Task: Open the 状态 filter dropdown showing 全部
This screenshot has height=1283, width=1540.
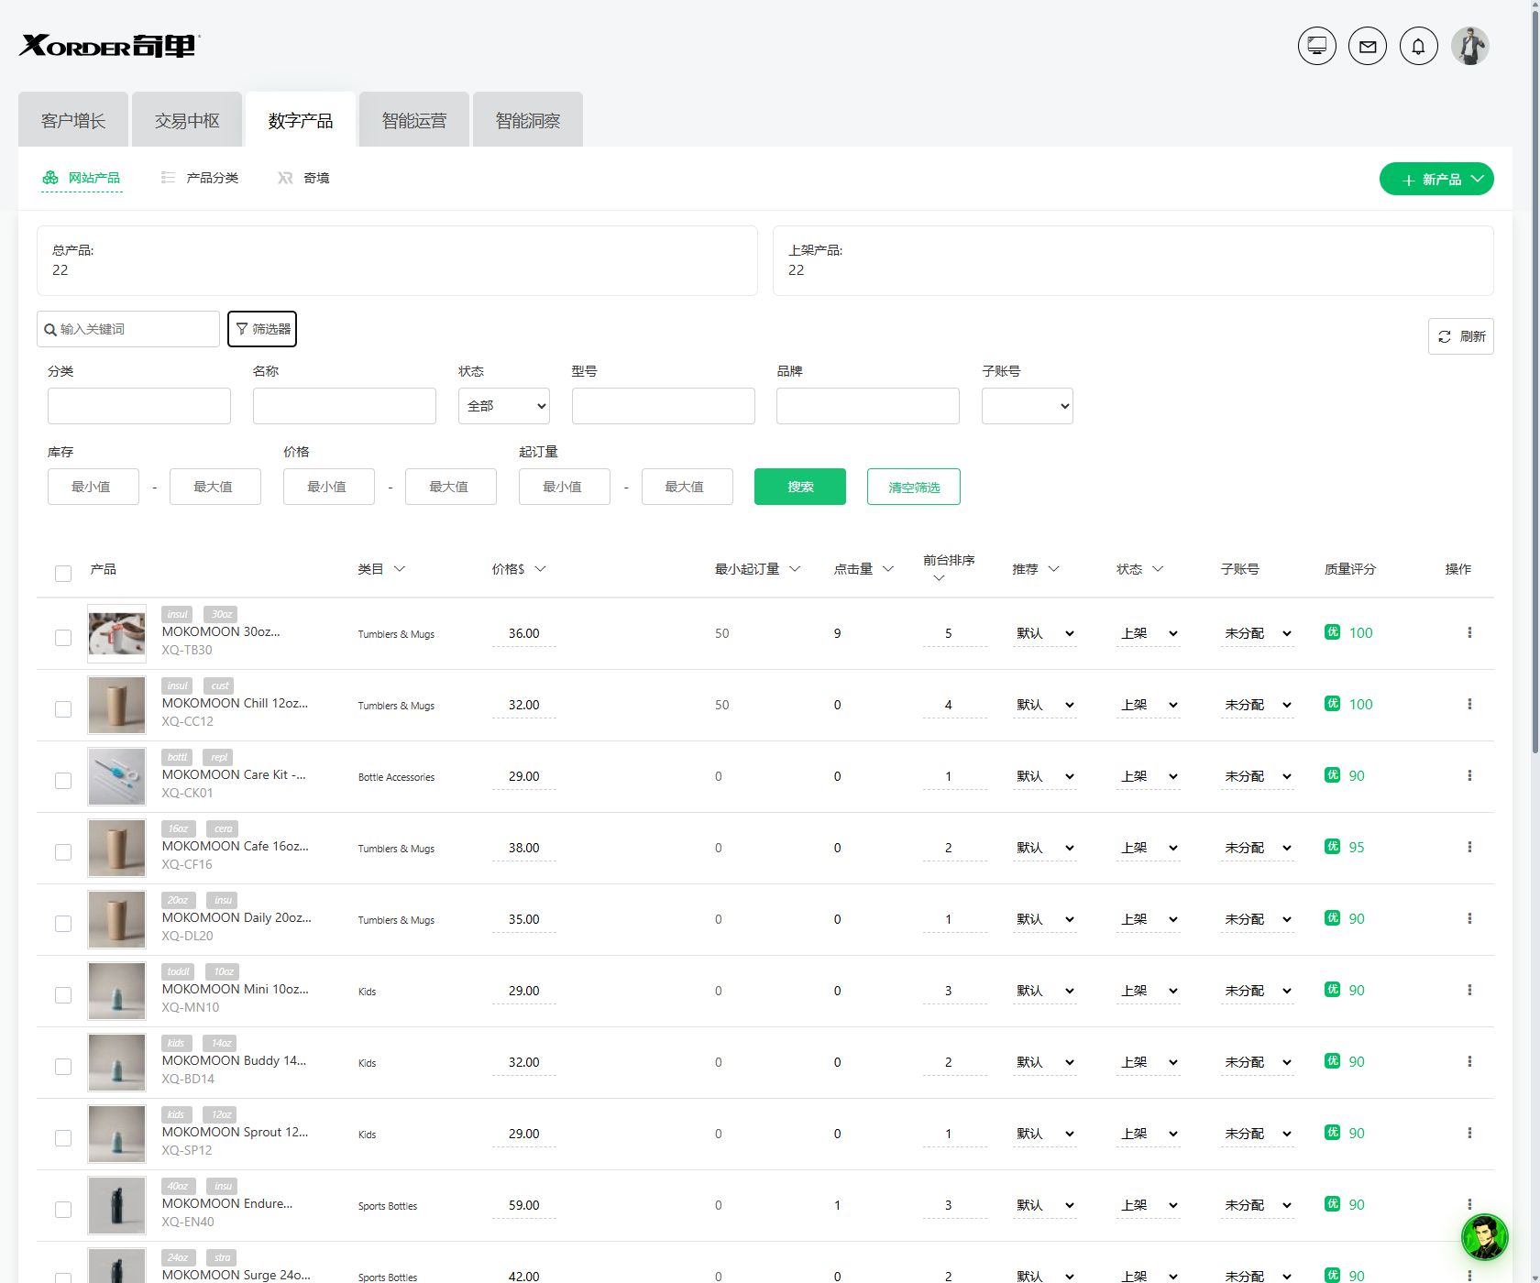Action: click(x=504, y=406)
